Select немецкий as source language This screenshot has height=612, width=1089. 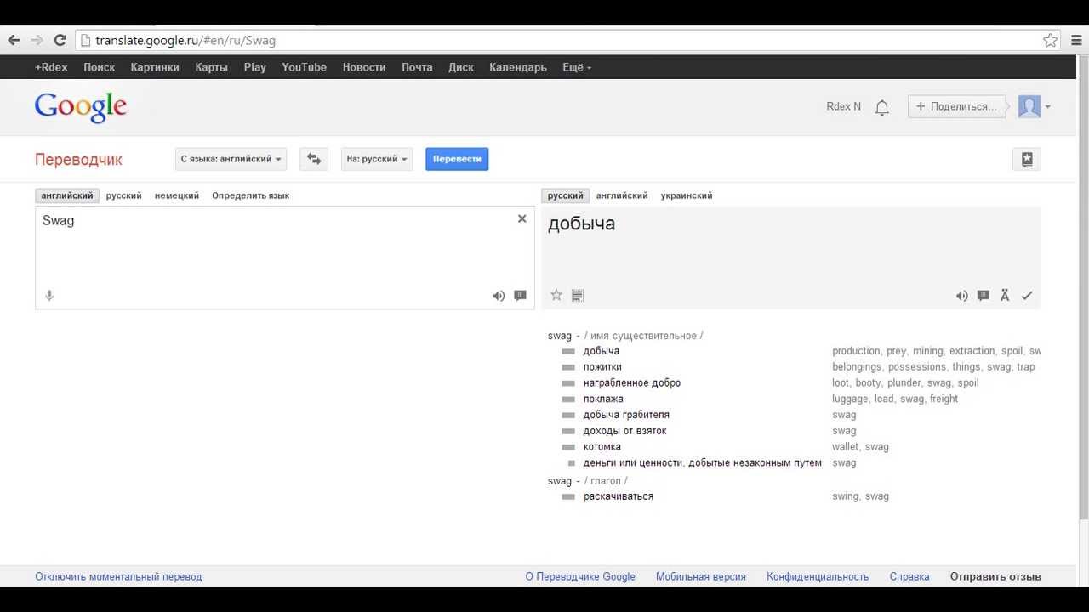(177, 195)
